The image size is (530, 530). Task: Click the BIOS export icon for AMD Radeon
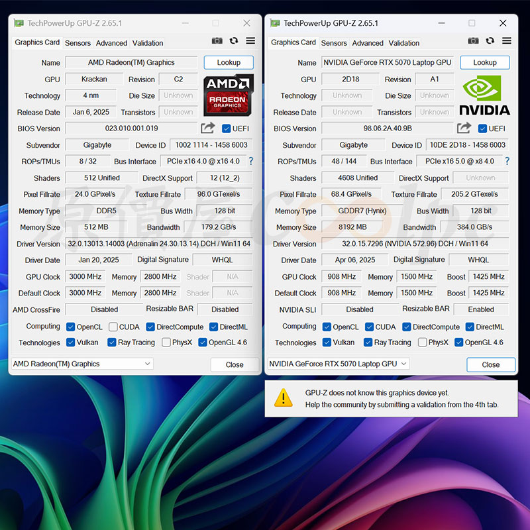pos(208,129)
